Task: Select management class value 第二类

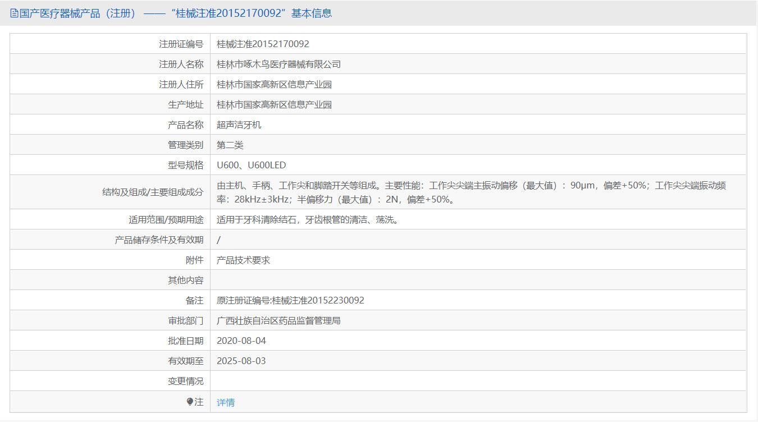Action: pyautogui.click(x=230, y=145)
